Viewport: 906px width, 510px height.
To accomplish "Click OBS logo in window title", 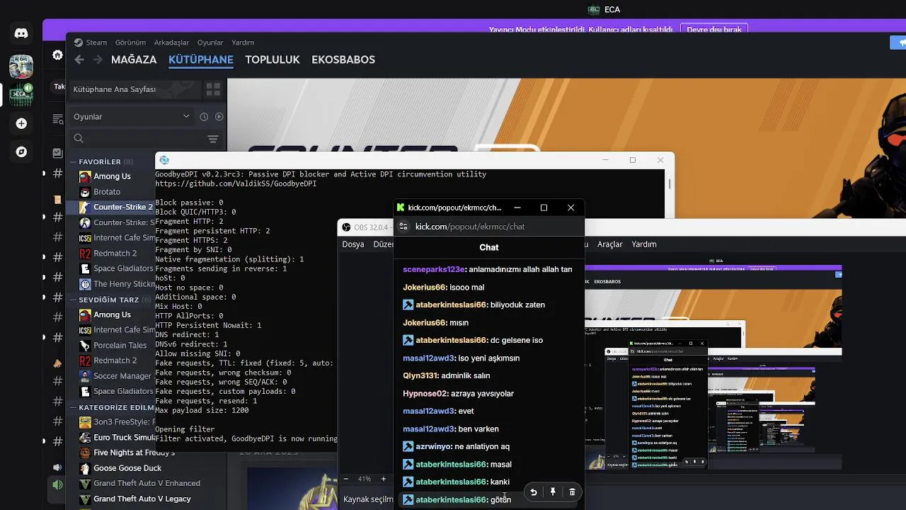I will tap(346, 227).
